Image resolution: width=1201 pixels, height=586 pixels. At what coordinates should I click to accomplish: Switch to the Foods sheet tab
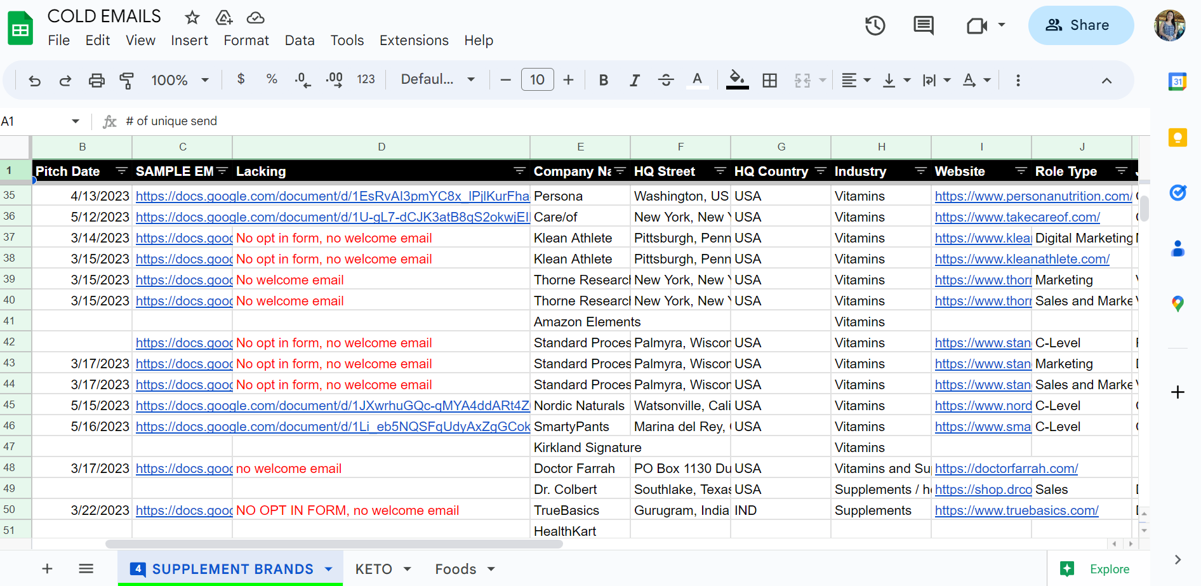(x=456, y=569)
